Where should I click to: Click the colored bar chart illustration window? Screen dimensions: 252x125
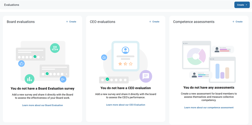pyautogui.click(x=222, y=70)
